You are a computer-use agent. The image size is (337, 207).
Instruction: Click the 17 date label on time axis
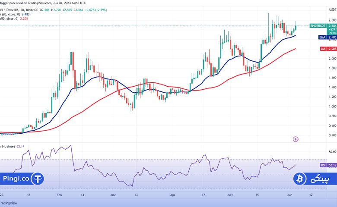click(x=203, y=195)
